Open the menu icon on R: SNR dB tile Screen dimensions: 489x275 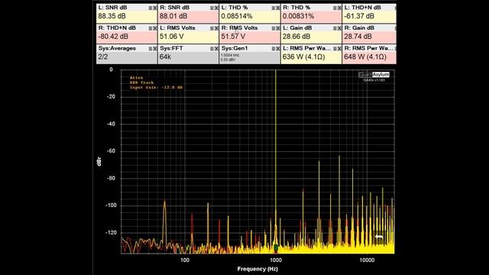(212, 8)
